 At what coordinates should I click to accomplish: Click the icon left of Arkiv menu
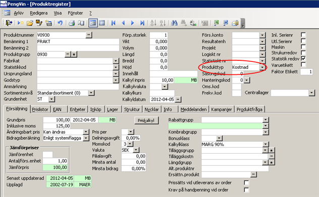click(7, 13)
